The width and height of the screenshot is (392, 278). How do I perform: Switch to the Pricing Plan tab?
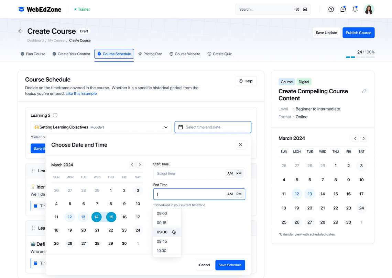pyautogui.click(x=150, y=54)
